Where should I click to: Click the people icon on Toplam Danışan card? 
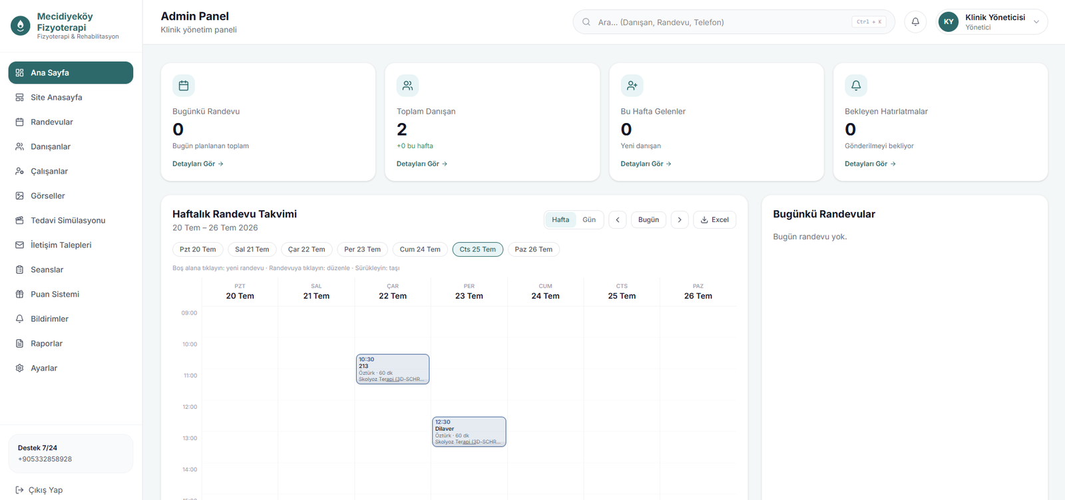click(408, 86)
